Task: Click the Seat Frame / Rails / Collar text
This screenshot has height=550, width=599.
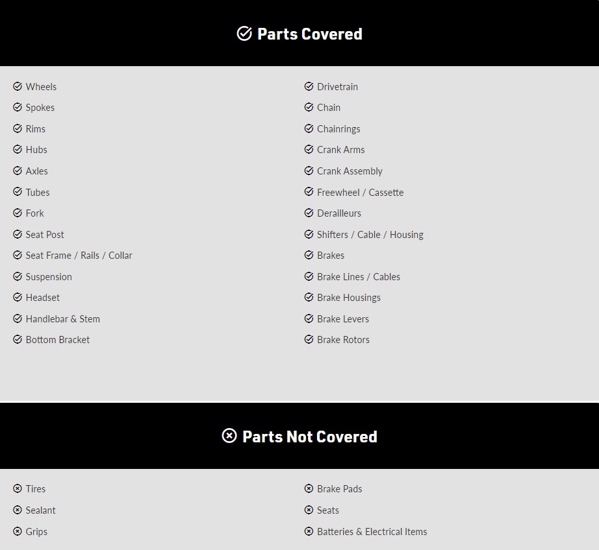Action: pos(79,256)
